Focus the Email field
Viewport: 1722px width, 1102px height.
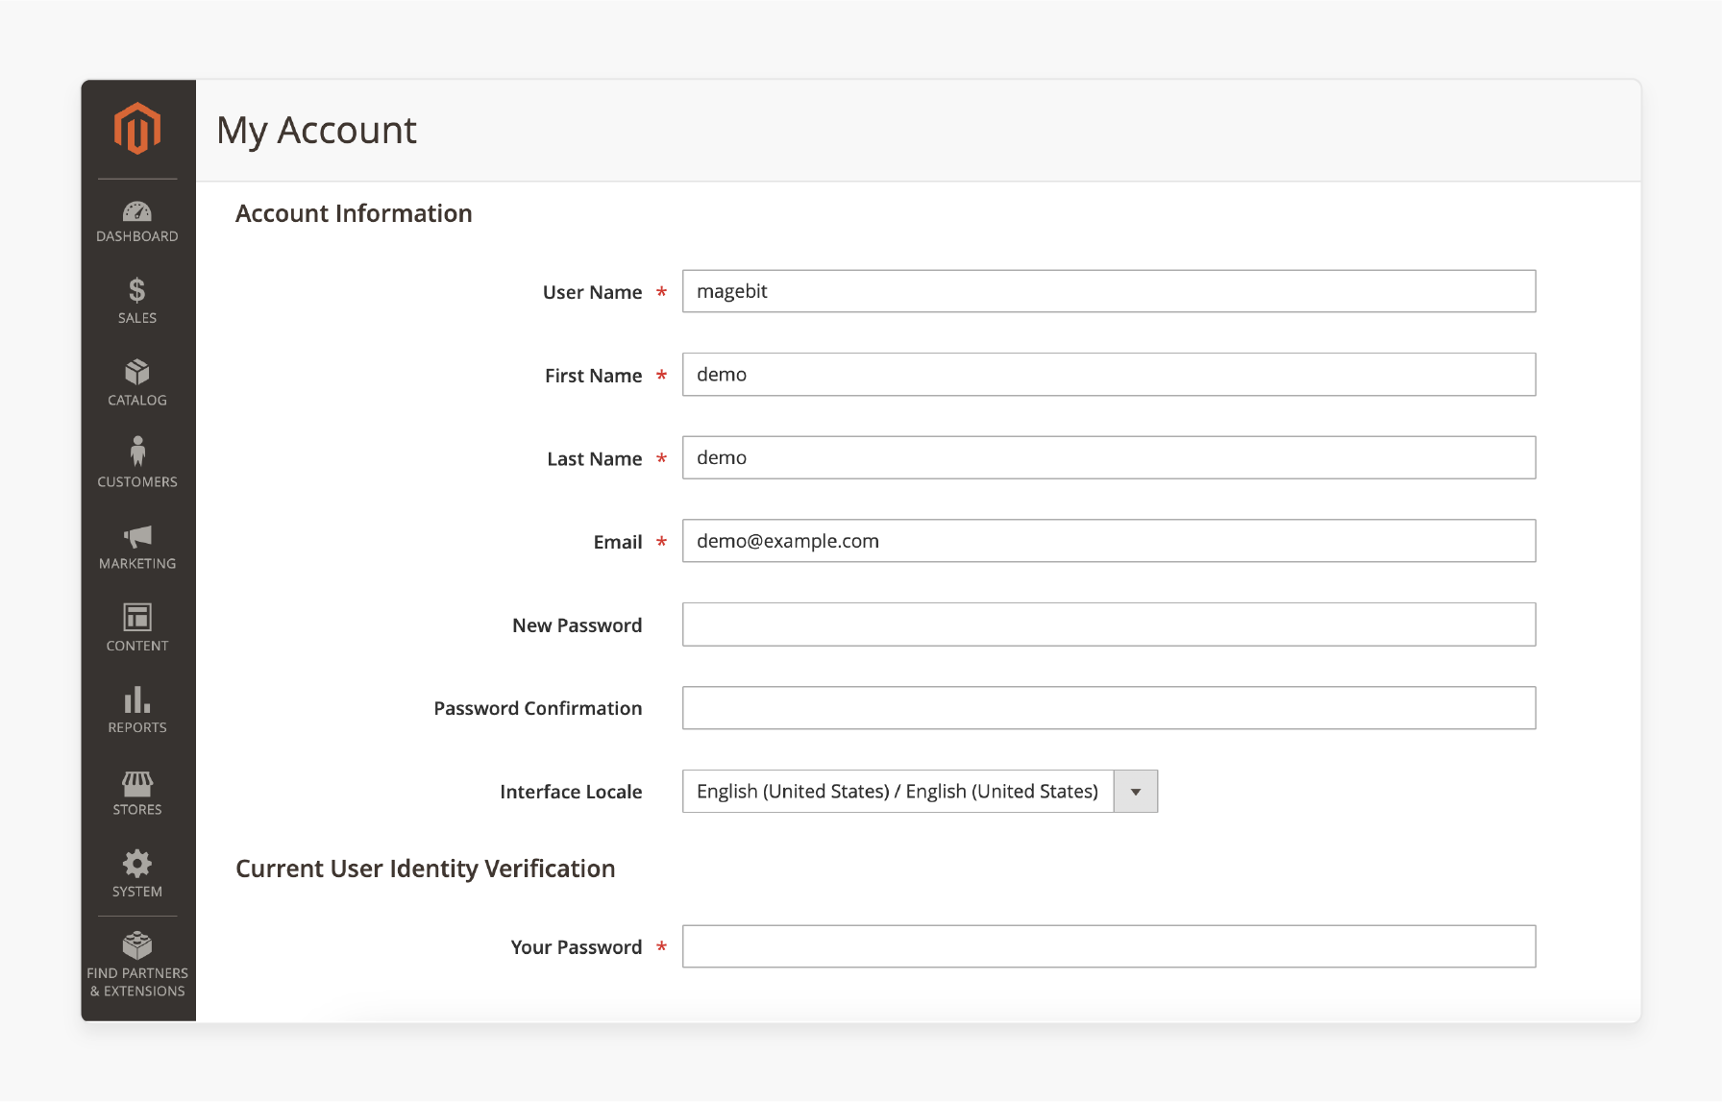point(1109,541)
